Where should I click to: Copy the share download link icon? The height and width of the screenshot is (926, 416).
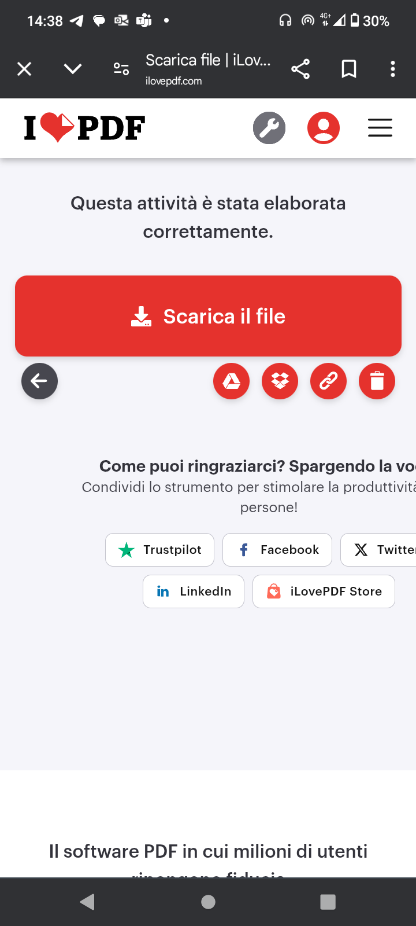(328, 381)
